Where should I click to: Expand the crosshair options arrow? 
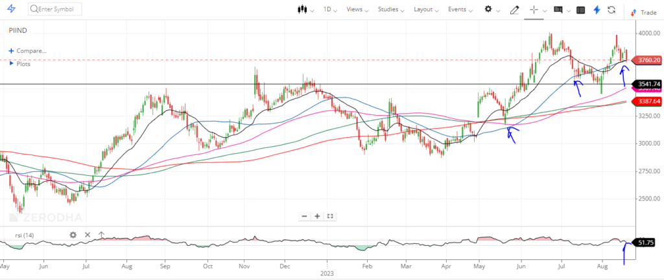pyautogui.click(x=545, y=10)
